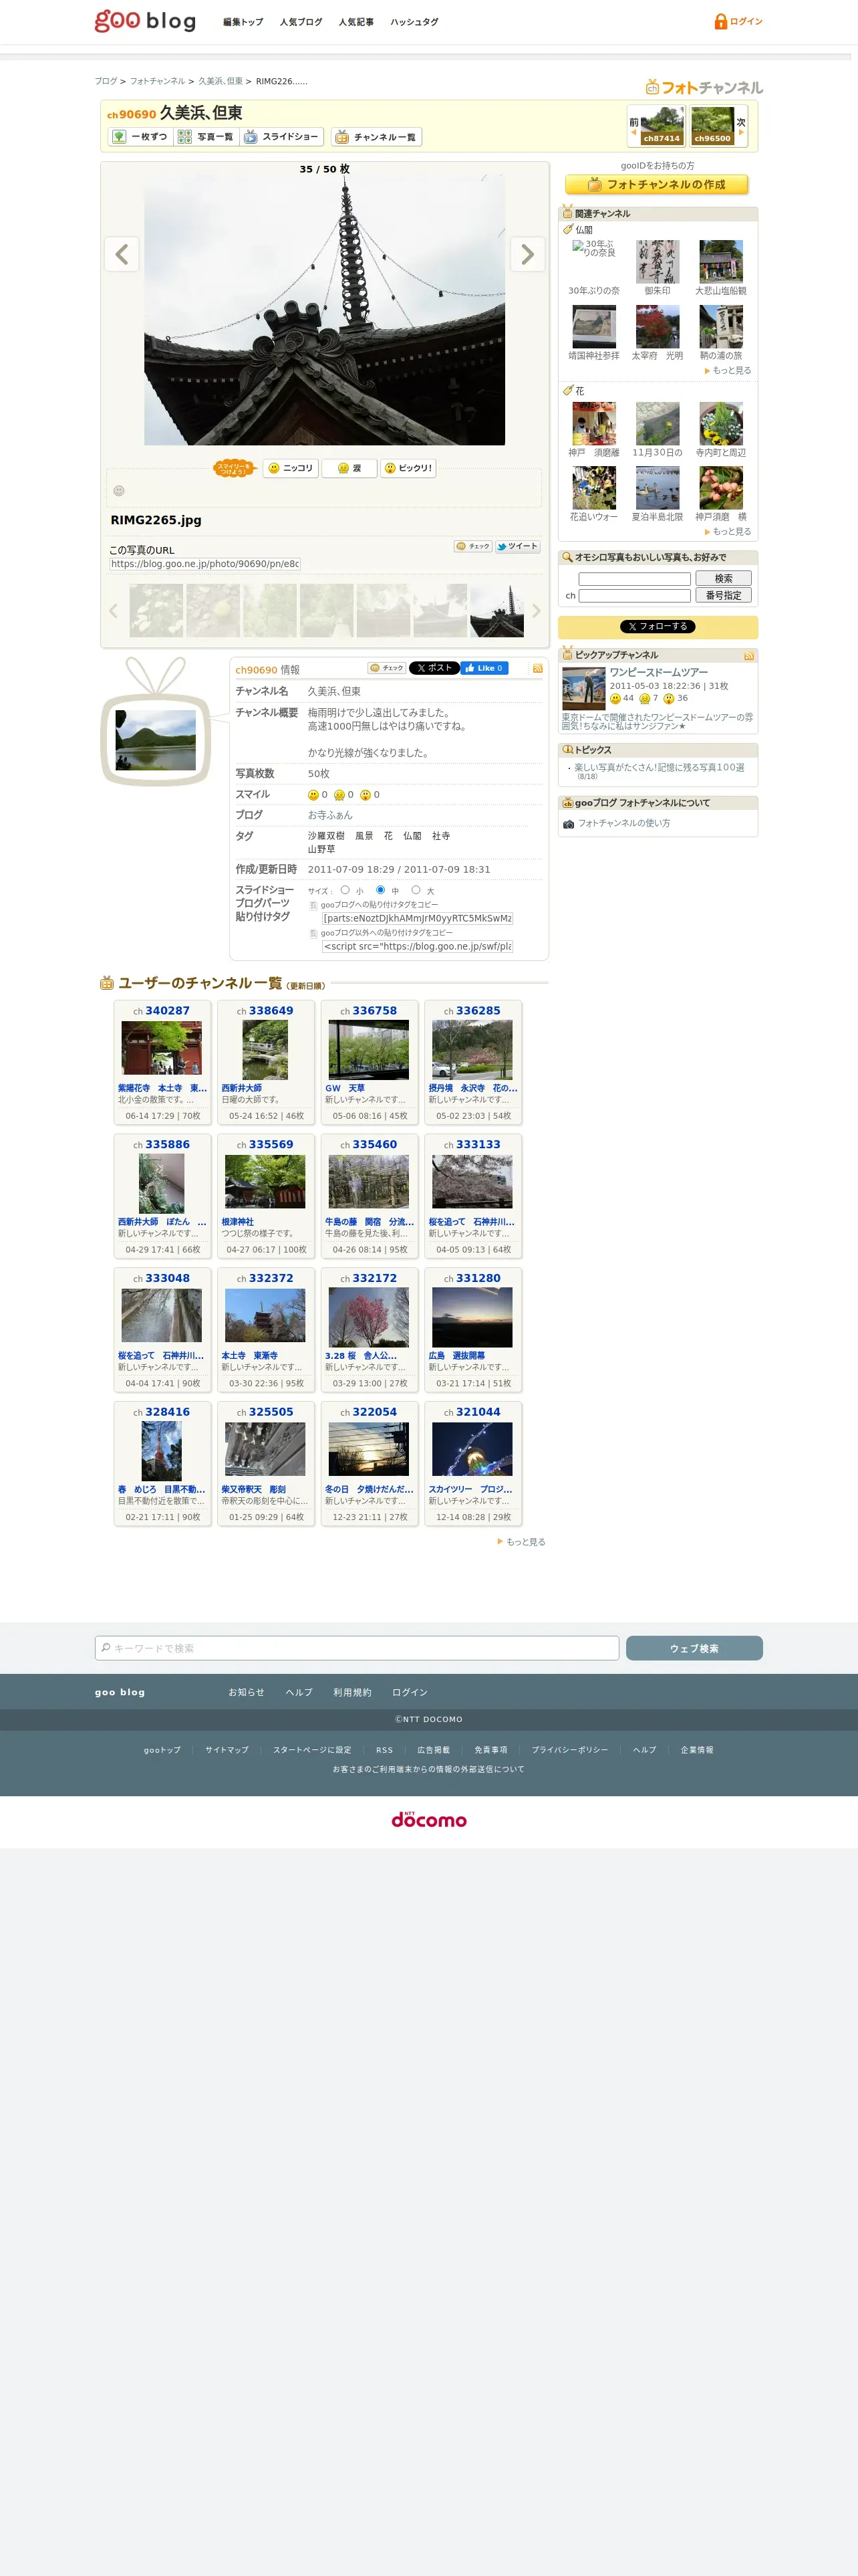
Task: Send a ニッコリ smiley reaction
Action: pos(289,468)
